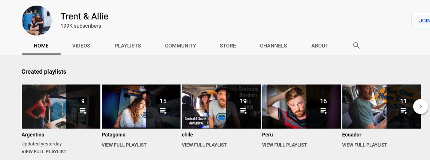The width and height of the screenshot is (430, 160).
Task: Click the playlist queue icon on the Argentina thumbnail
Action: [83, 111]
